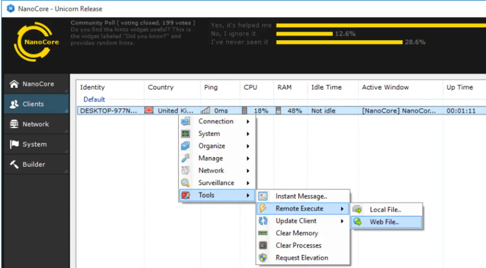
Task: Open the Network context menu entry
Action: (x=217, y=171)
